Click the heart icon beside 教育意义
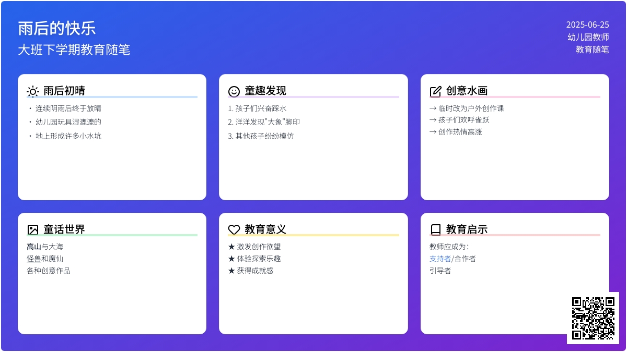Screen dimensions: 627x352 [234, 230]
